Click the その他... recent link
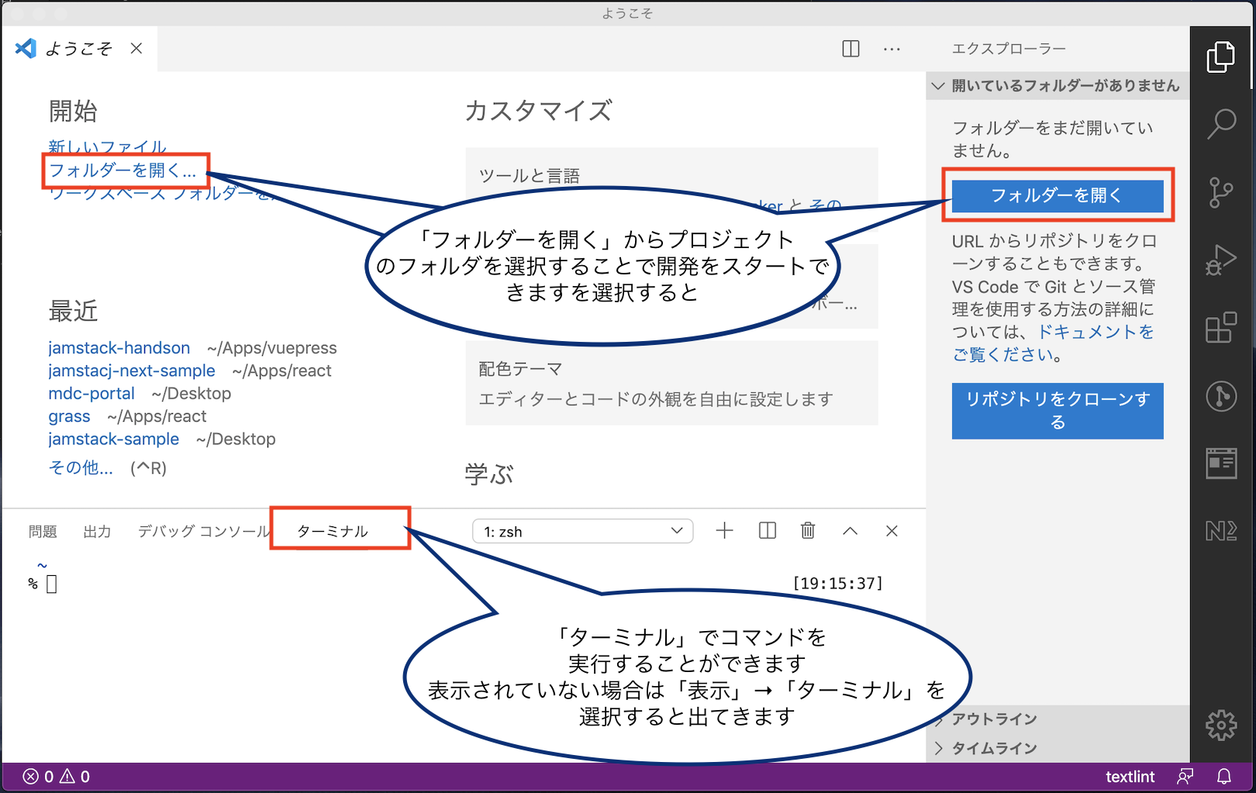 (81, 467)
